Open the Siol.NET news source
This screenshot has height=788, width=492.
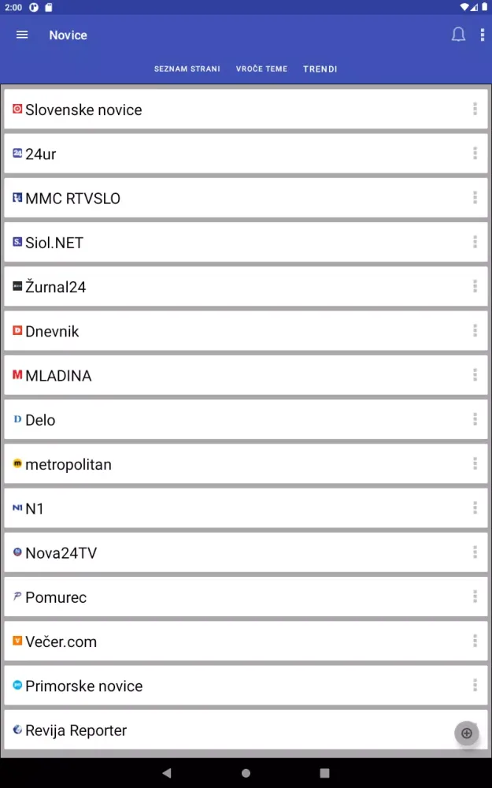(54, 243)
